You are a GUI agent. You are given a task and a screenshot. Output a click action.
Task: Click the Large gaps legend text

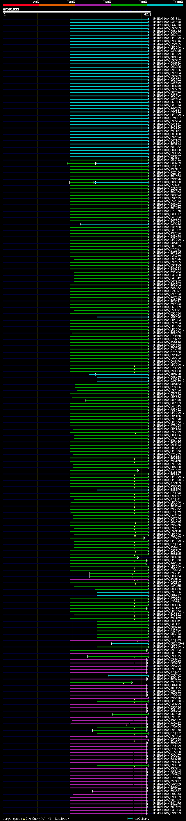(x=36, y=818)
